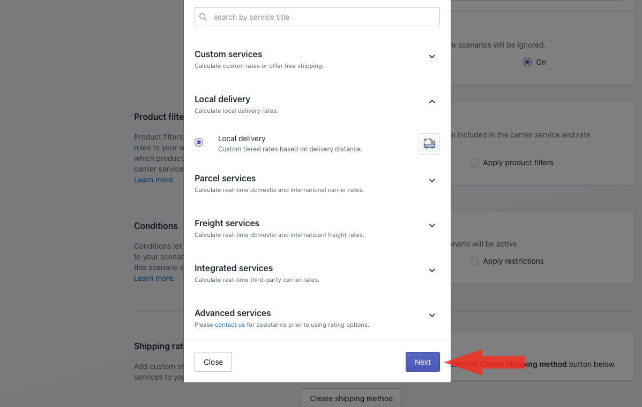Image resolution: width=642 pixels, height=407 pixels.
Task: Expand Advanced services chevron
Action: [x=432, y=316]
